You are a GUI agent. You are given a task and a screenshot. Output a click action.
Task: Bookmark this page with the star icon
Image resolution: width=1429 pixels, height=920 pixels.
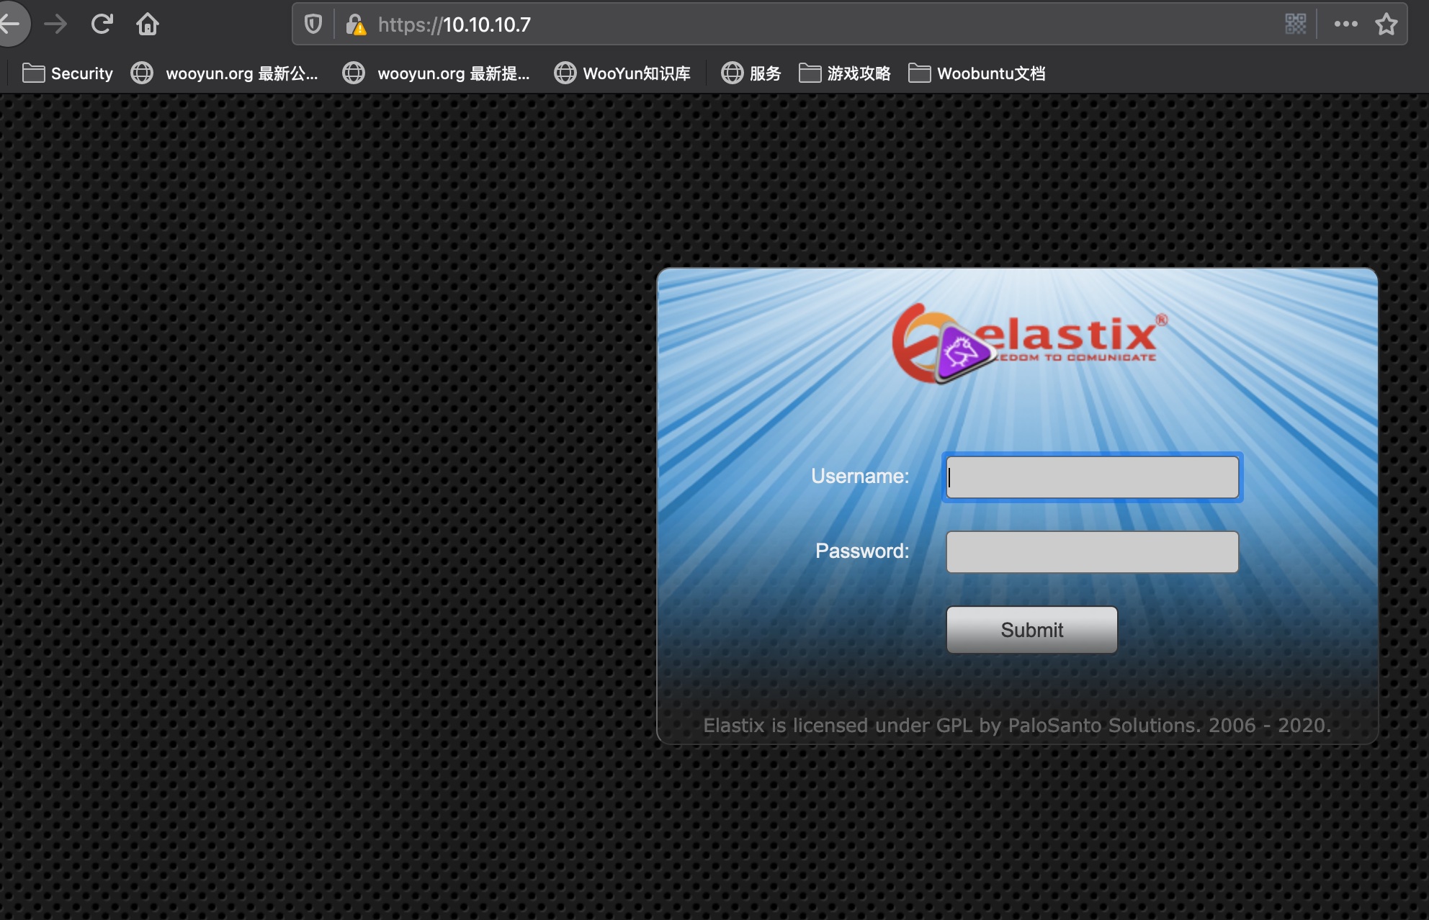1386,24
